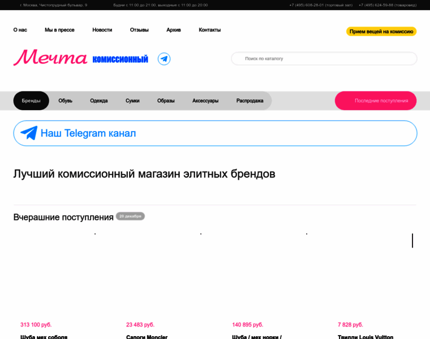Click the Telegram icon beside the logo

pos(164,59)
